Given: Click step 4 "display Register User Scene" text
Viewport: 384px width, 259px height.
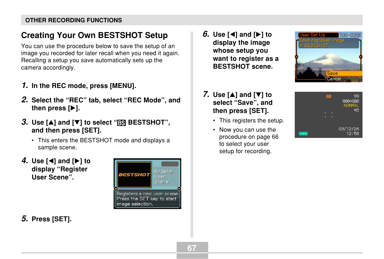Looking at the screenshot, I should click(61, 169).
